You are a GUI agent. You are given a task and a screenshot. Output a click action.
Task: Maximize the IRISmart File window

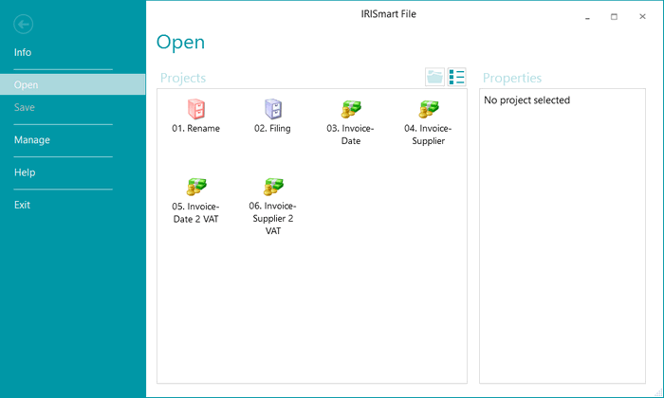[x=614, y=17]
